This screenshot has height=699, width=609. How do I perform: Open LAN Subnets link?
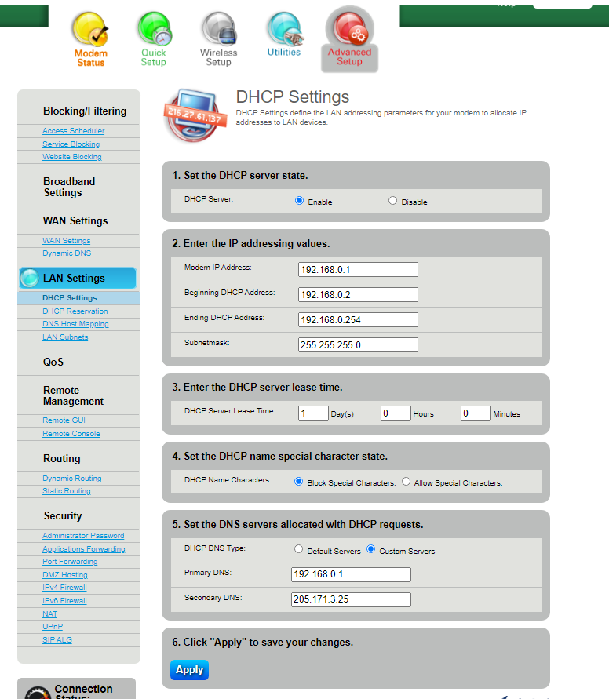click(65, 337)
